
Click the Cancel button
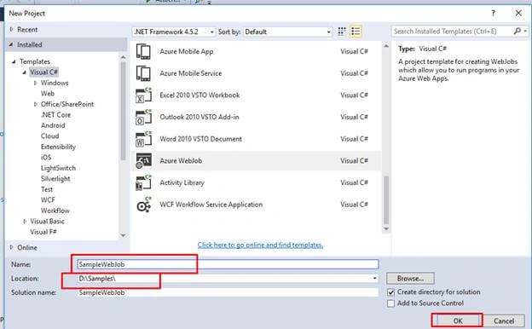[x=504, y=320]
